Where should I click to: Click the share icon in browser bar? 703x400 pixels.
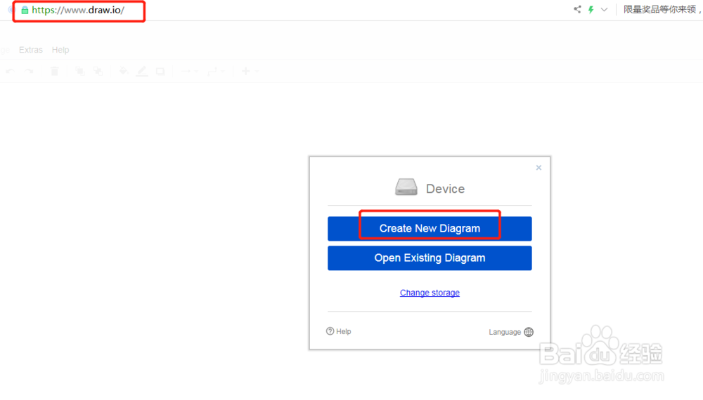(x=577, y=10)
